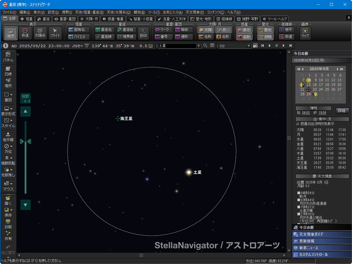352x264 pixels.
Task: Toggle 月明 moonlight display
Action: 265,37
